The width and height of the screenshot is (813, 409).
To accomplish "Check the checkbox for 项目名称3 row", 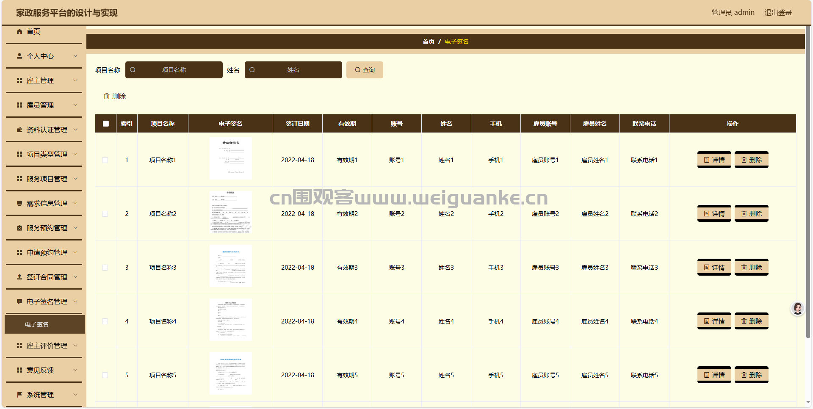I will click(105, 268).
